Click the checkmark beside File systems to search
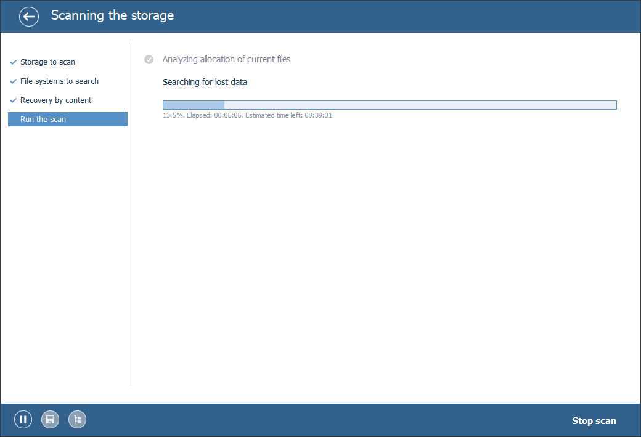This screenshot has width=641, height=437. (13, 81)
